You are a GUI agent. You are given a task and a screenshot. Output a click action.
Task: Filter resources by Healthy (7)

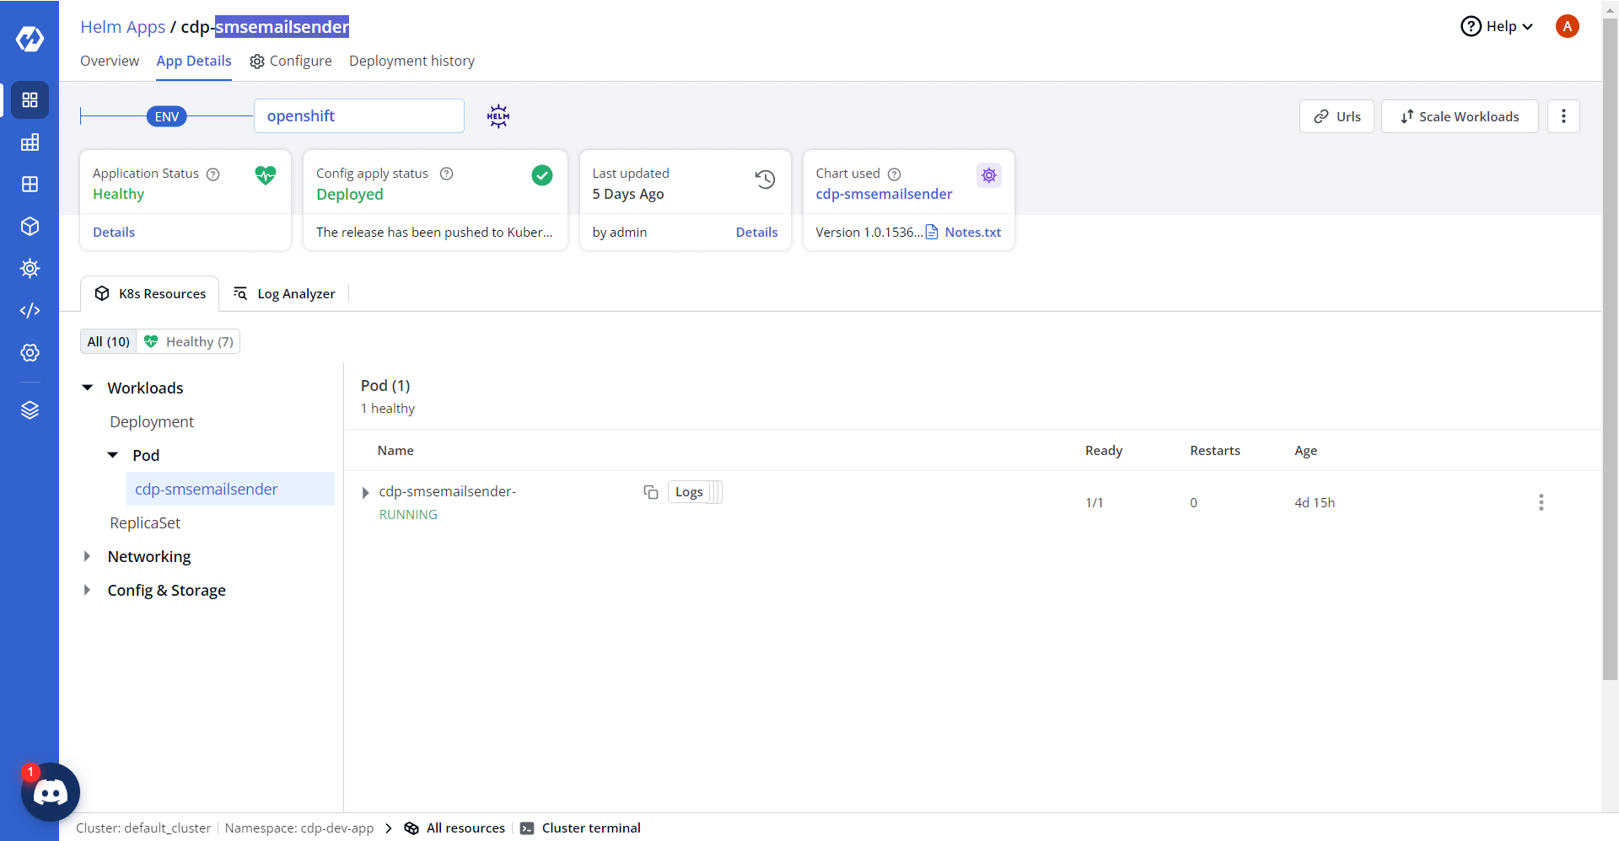pyautogui.click(x=189, y=342)
